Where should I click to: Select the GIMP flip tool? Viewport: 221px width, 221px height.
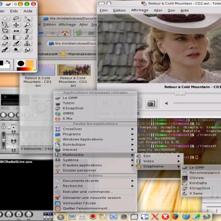(x=17, y=31)
